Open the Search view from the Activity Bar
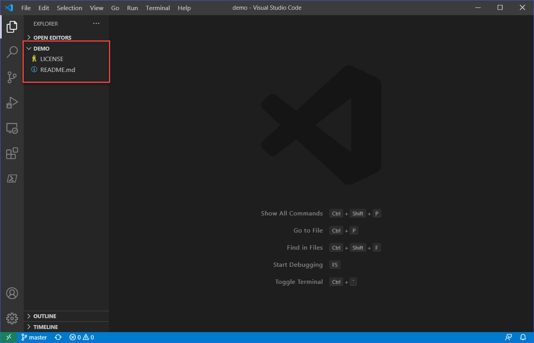The width and height of the screenshot is (534, 343). (12, 51)
